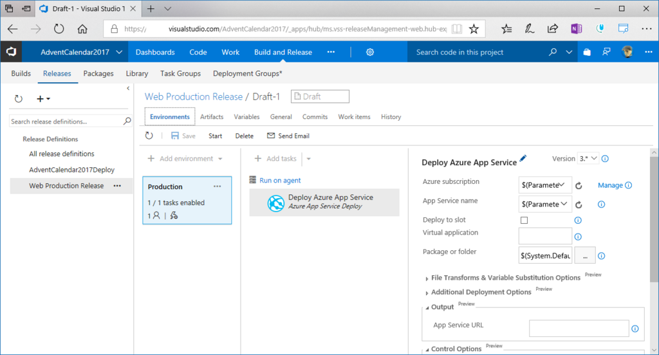Refresh the Azure subscription list
This screenshot has height=355, width=659.
tap(579, 186)
